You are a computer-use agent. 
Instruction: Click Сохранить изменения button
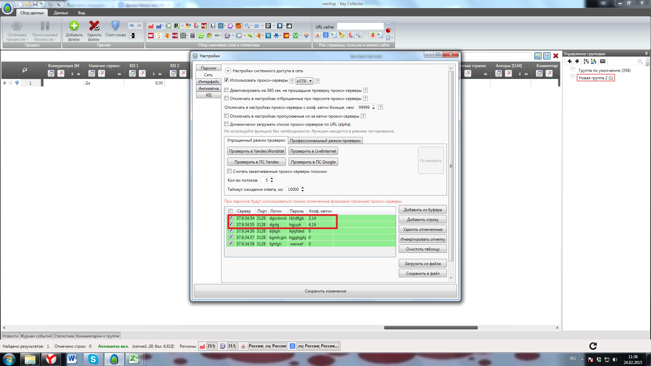[325, 291]
